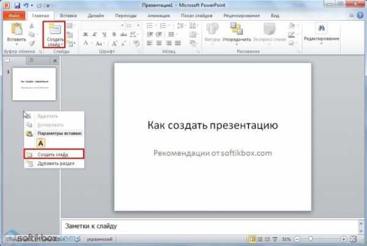Click the Editing (Редактирование) binoculars button
Viewport: 367px width, 246px height.
click(x=321, y=33)
